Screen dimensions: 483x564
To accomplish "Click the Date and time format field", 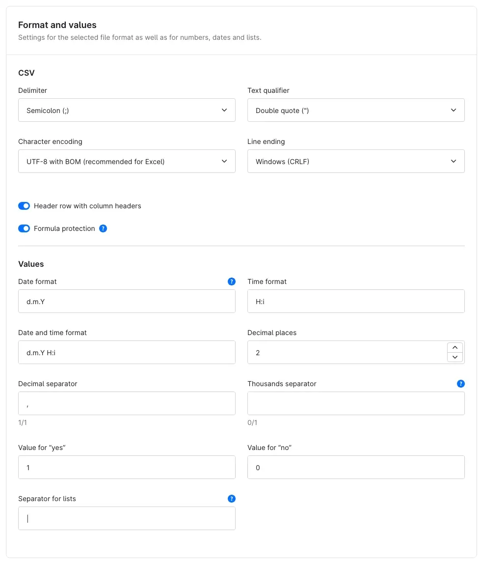I will point(127,352).
